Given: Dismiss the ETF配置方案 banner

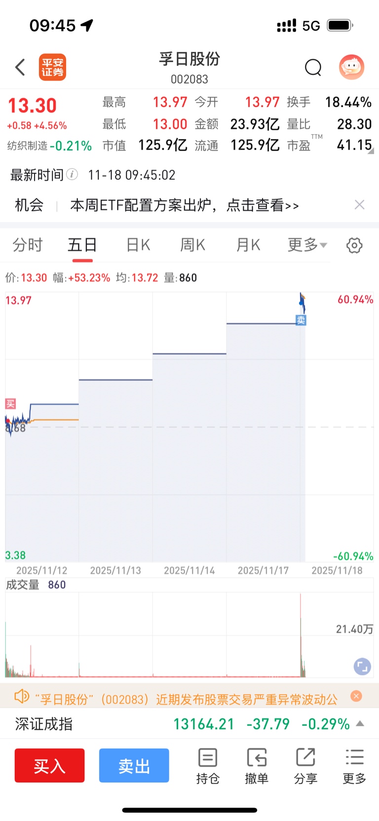Looking at the screenshot, I should [x=360, y=205].
